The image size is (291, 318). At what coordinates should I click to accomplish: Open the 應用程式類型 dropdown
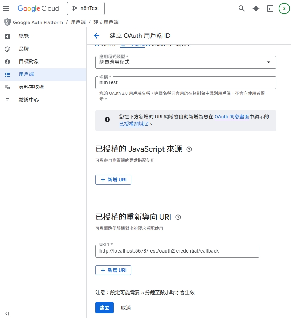coord(186,62)
